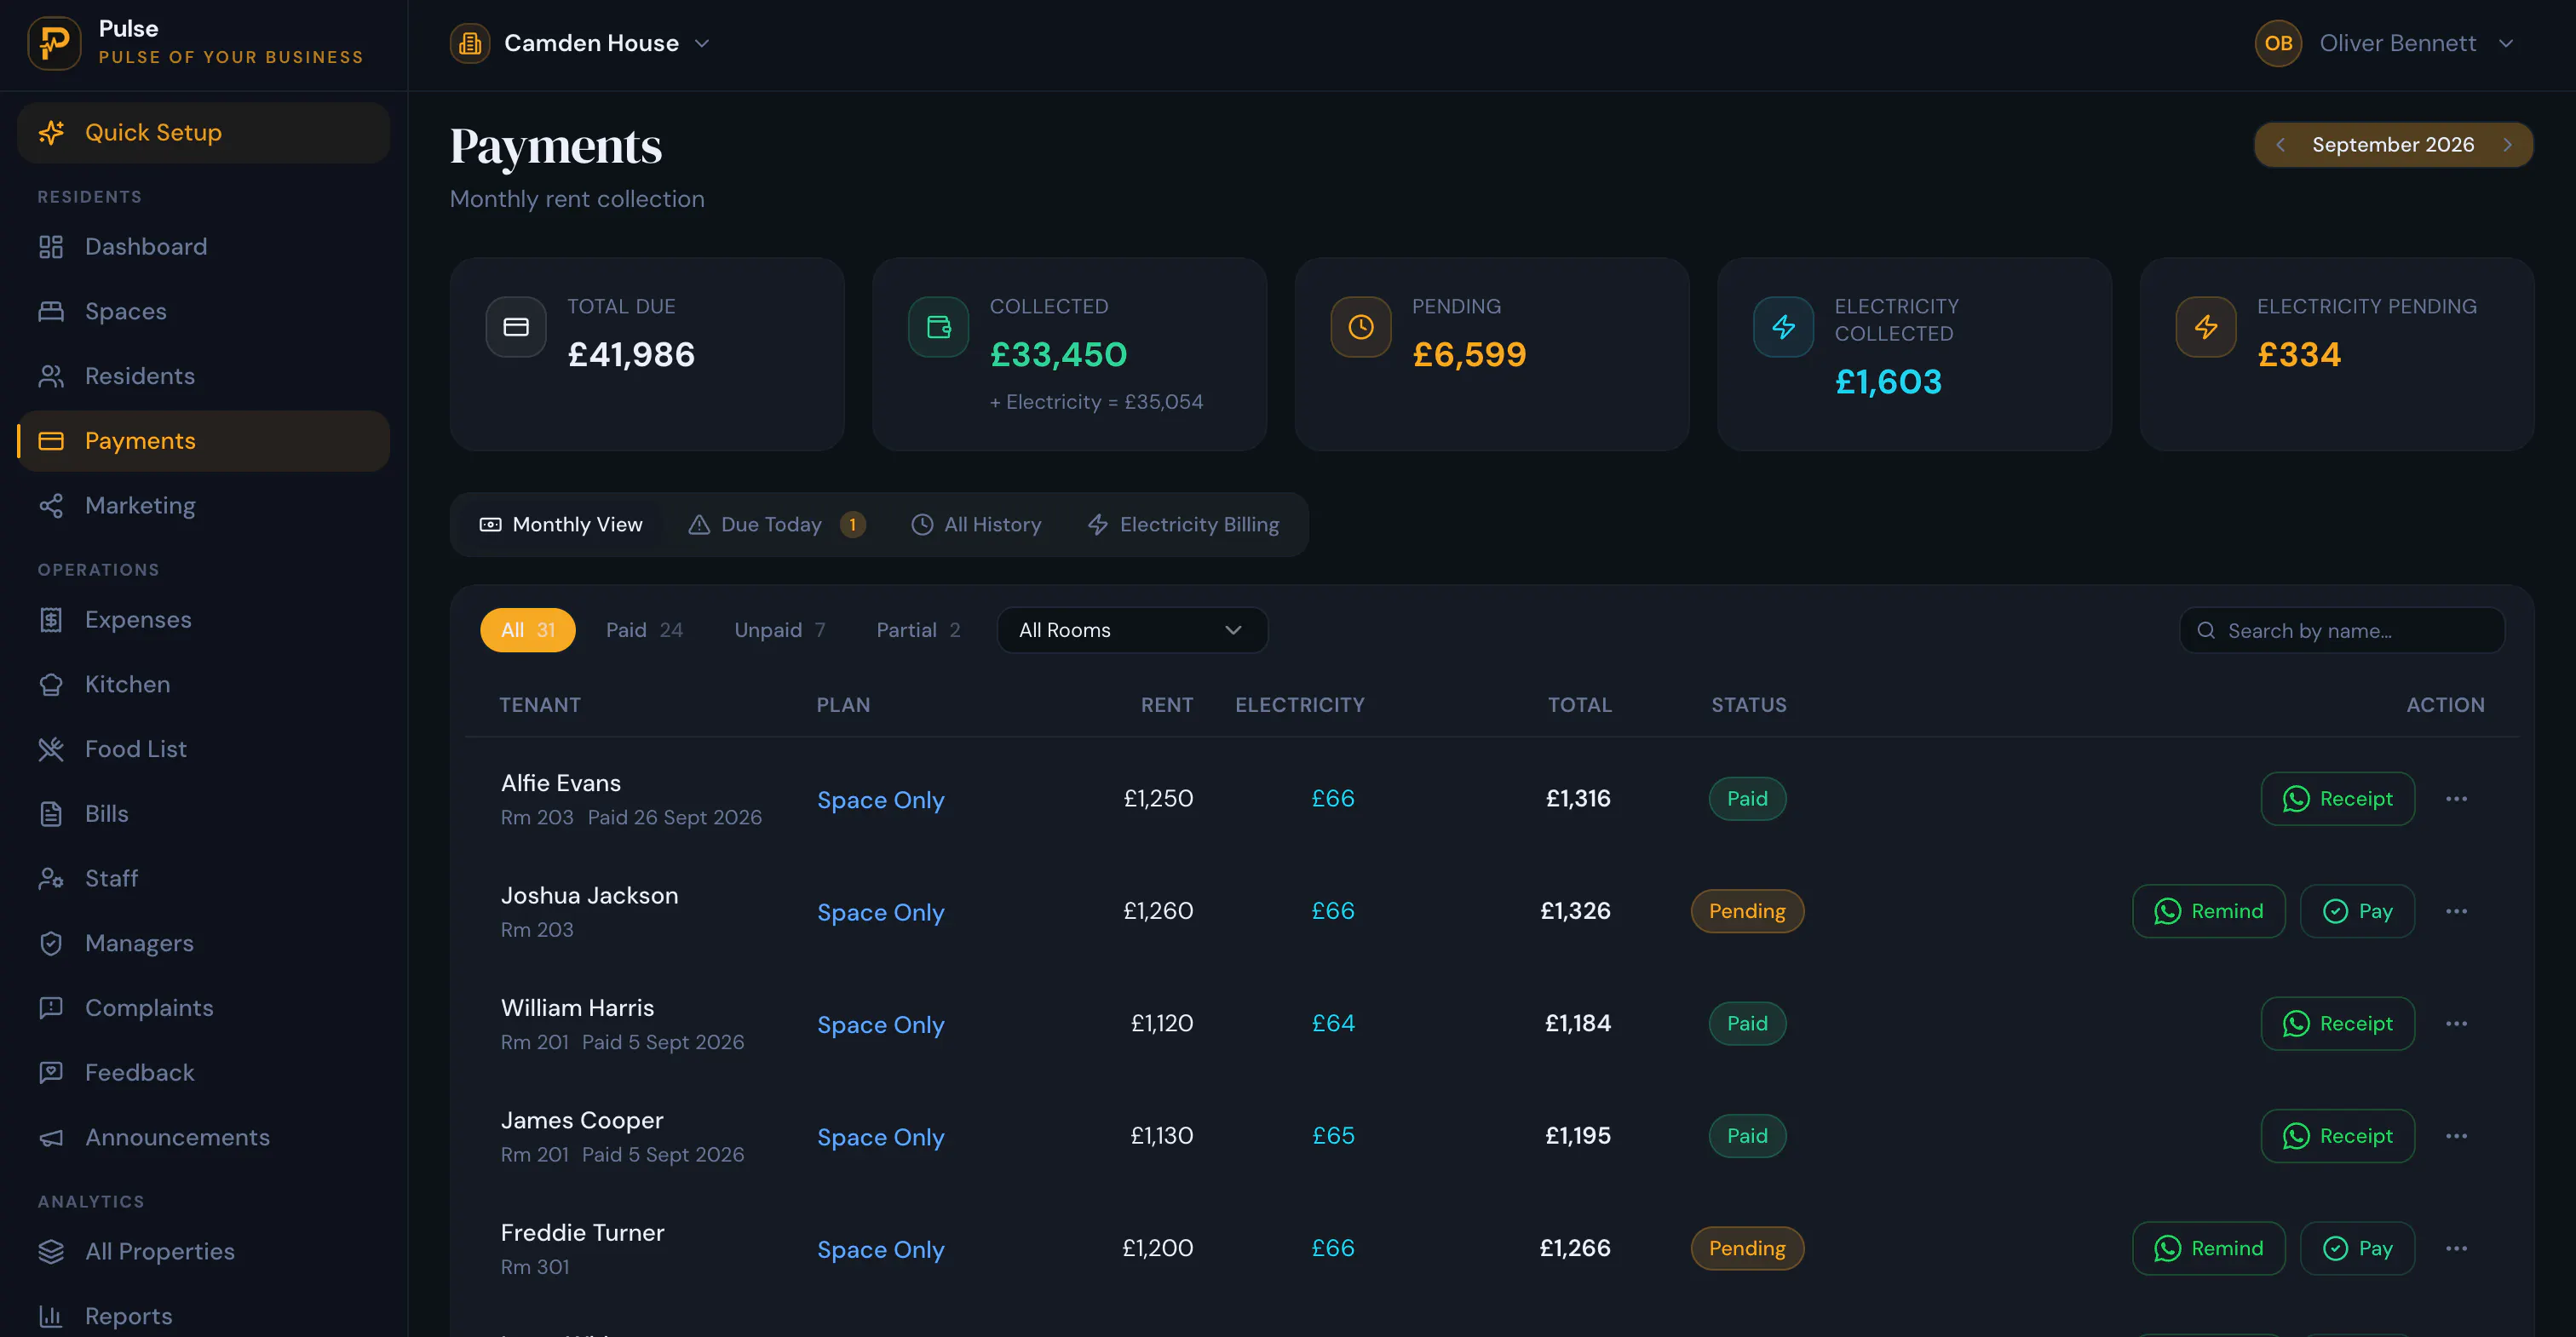2576x1337 pixels.
Task: Go to the next month after September 2026
Action: [x=2507, y=145]
